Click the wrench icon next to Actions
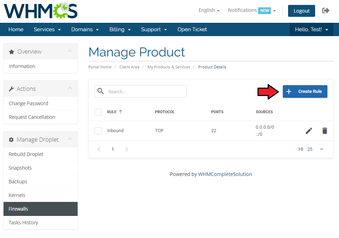339x238 pixels. 11,89
